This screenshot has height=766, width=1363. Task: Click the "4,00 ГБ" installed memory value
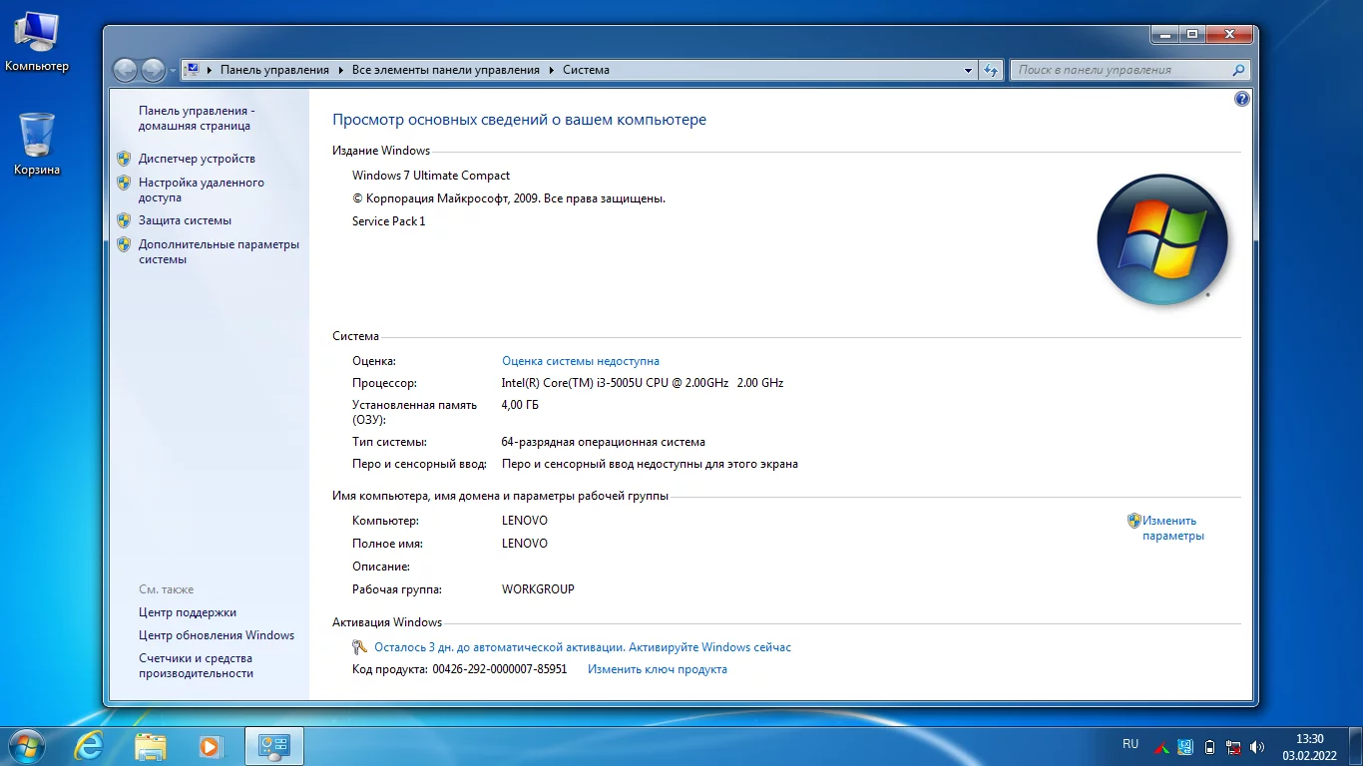(520, 405)
